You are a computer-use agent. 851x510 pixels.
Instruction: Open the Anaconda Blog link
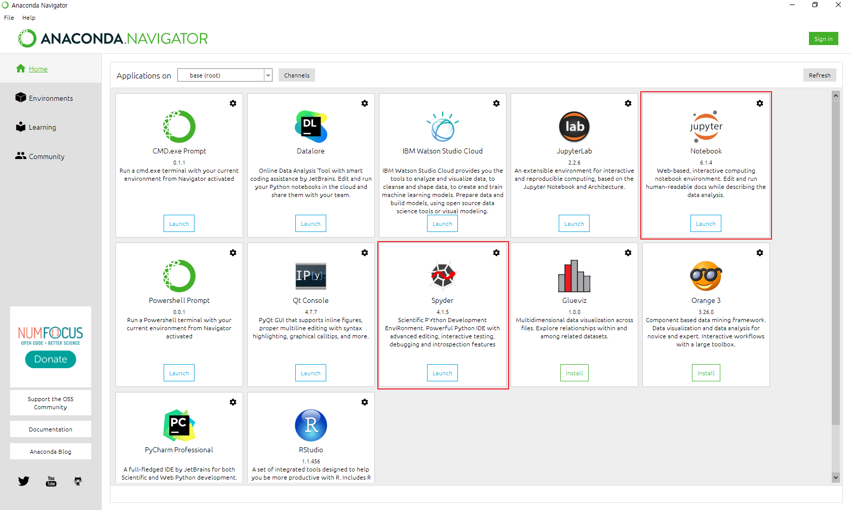click(51, 451)
